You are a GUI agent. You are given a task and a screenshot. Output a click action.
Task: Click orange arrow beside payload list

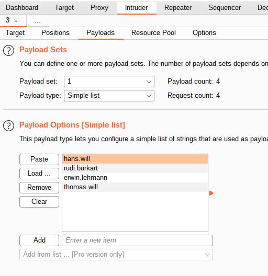[x=211, y=193]
